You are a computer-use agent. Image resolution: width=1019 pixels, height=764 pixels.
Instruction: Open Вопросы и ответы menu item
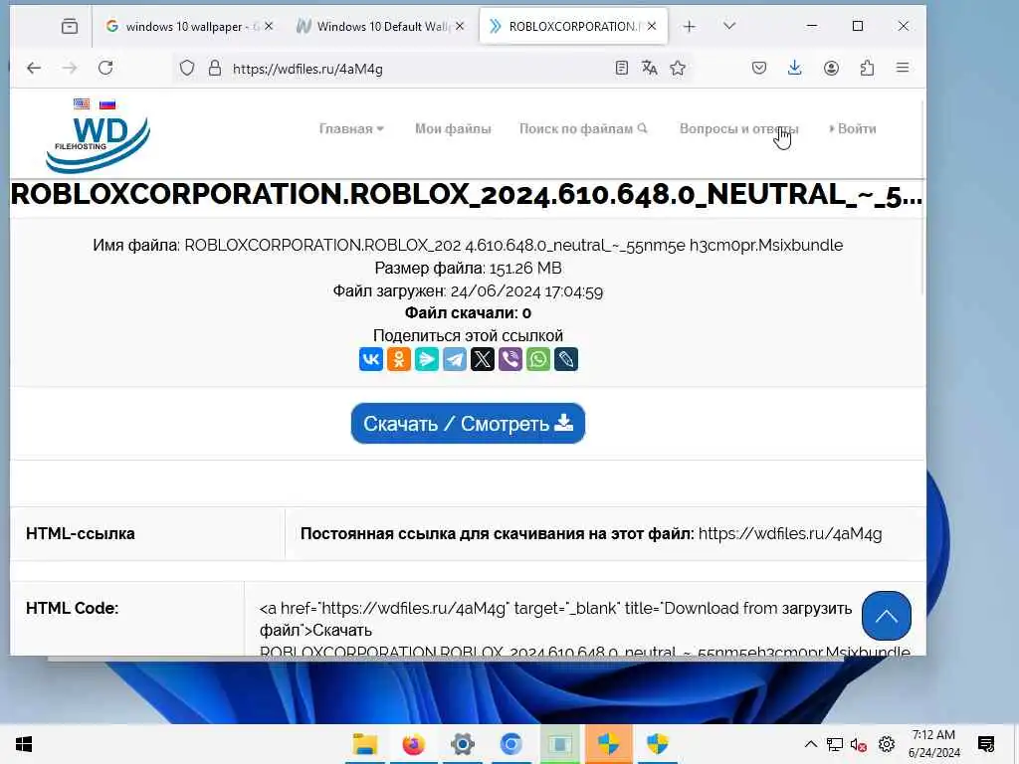click(739, 128)
